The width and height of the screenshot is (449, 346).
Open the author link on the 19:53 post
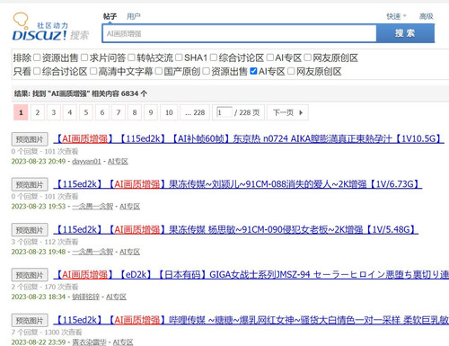pos(92,207)
